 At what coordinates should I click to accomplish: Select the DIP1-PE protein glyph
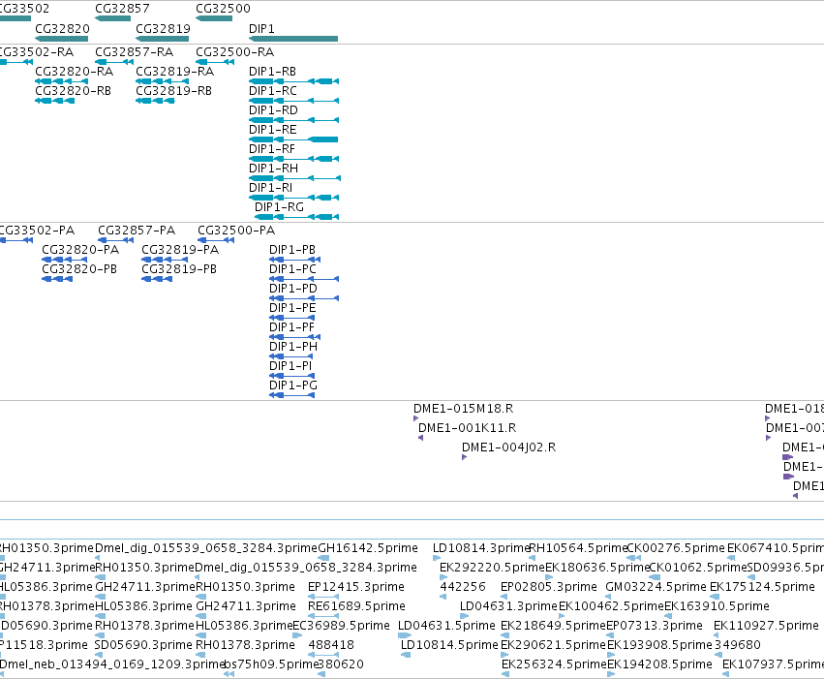pos(292,318)
